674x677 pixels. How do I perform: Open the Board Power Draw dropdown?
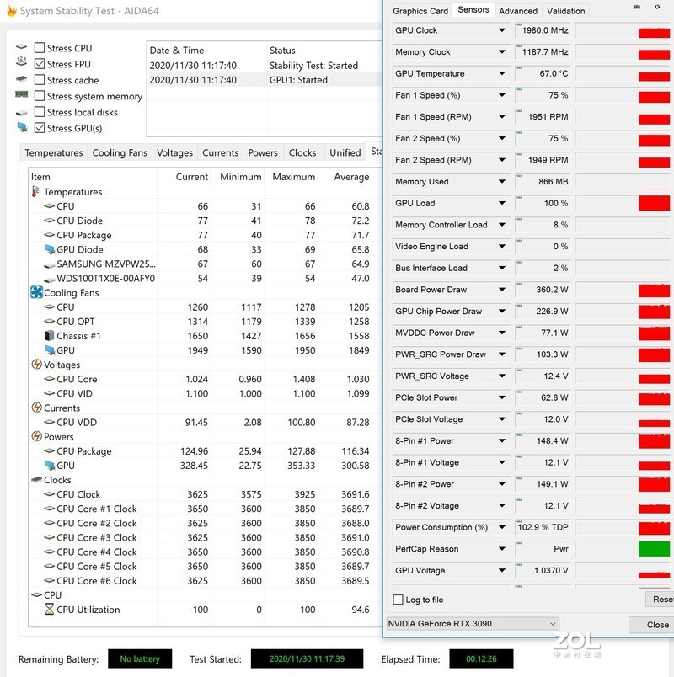click(501, 290)
